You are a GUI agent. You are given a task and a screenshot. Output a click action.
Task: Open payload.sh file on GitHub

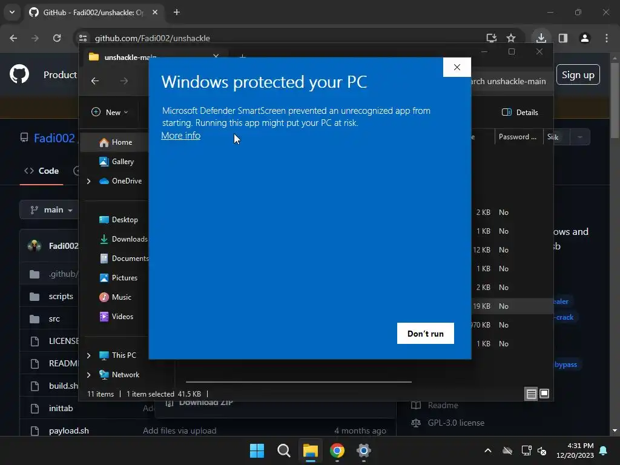(69, 430)
